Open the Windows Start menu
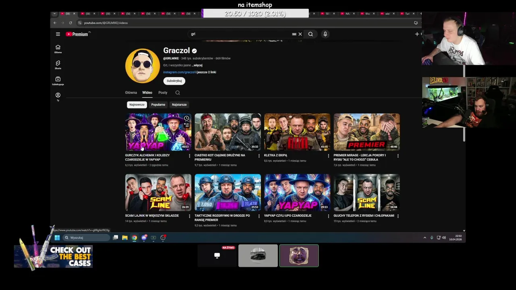This screenshot has width=516, height=290. (57, 238)
